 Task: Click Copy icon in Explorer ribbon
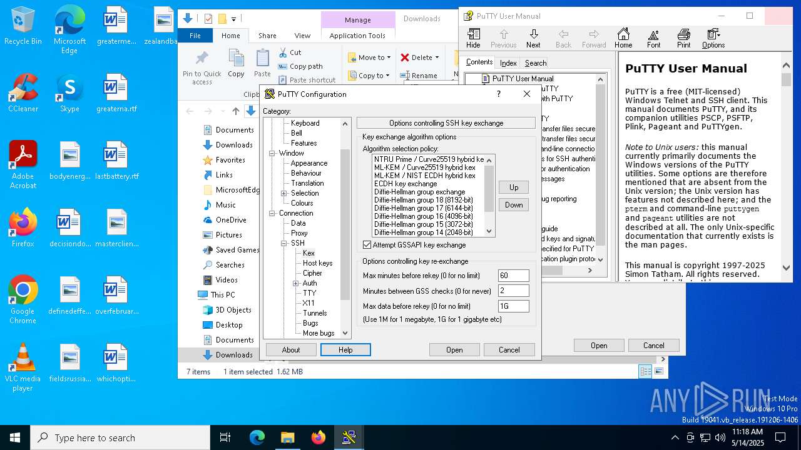[x=236, y=64]
